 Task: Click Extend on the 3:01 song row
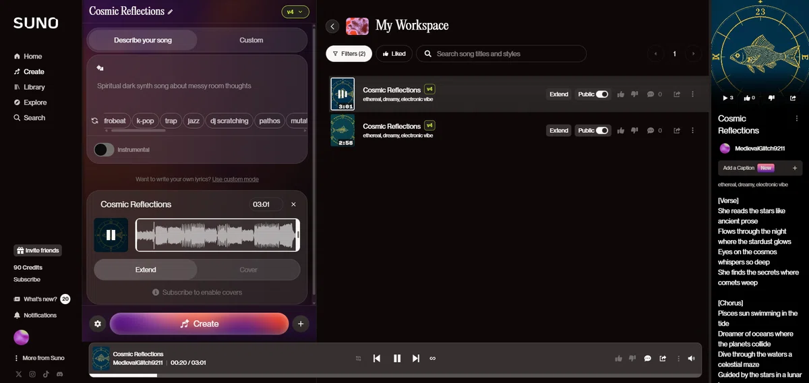point(559,94)
